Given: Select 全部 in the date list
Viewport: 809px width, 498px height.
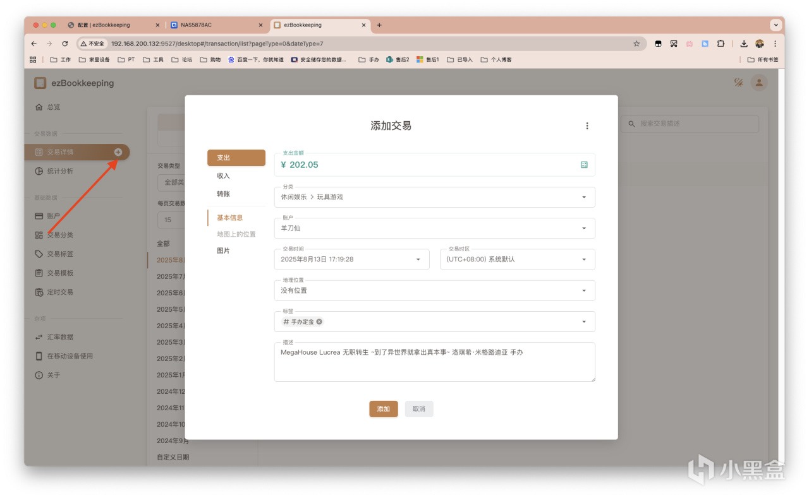Looking at the screenshot, I should point(163,244).
